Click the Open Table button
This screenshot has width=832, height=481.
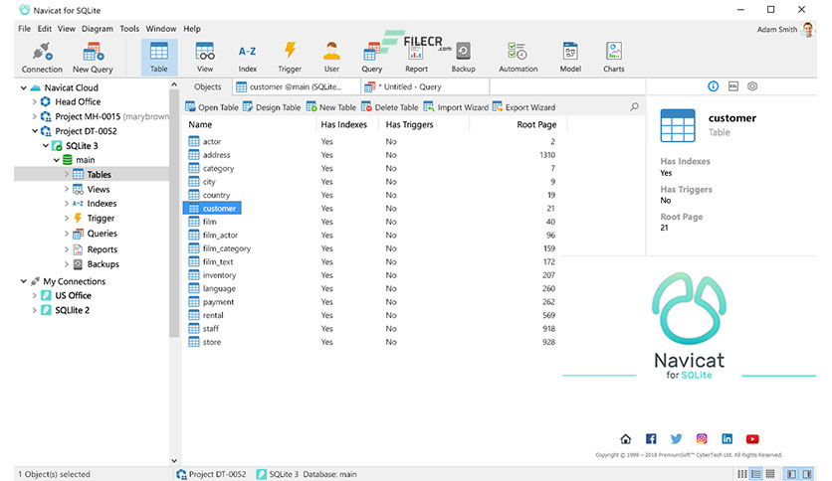(212, 107)
